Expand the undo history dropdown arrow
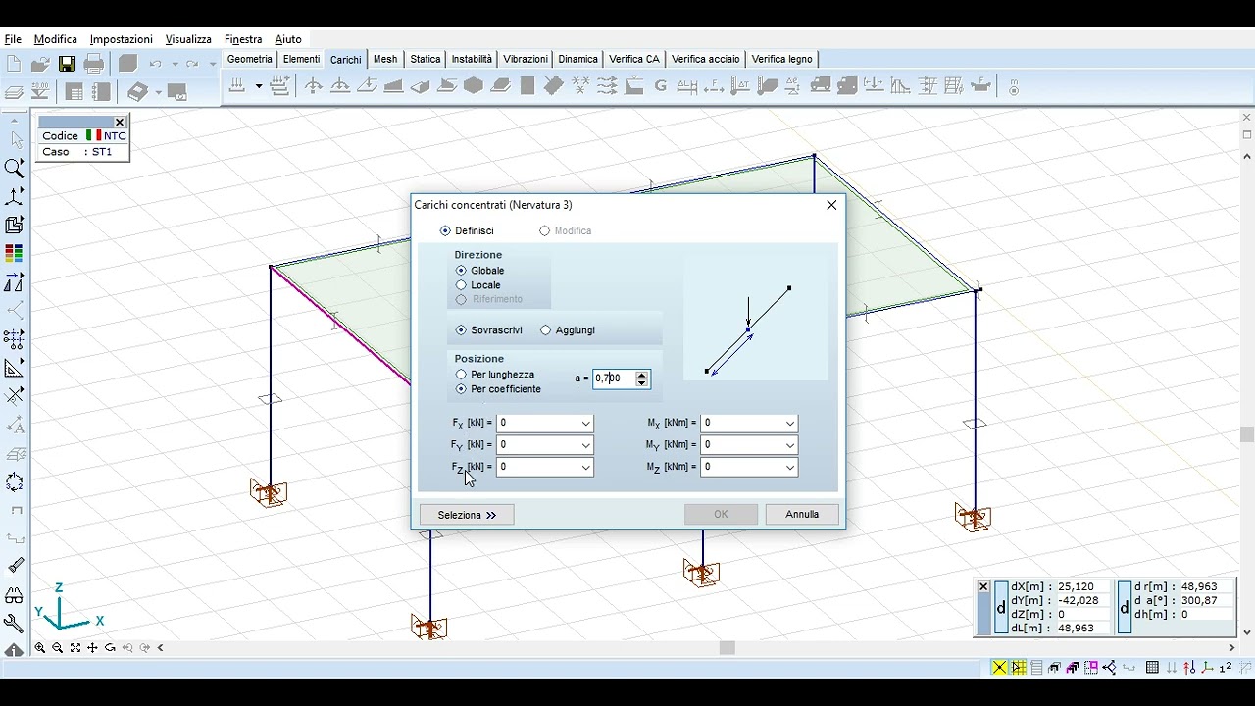Screen dimensions: 1255x706 (175, 64)
